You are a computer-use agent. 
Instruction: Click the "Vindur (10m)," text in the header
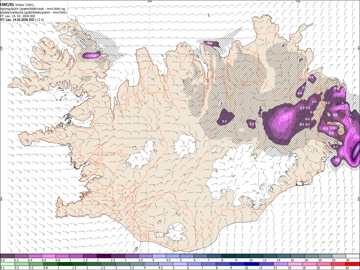[24, 5]
